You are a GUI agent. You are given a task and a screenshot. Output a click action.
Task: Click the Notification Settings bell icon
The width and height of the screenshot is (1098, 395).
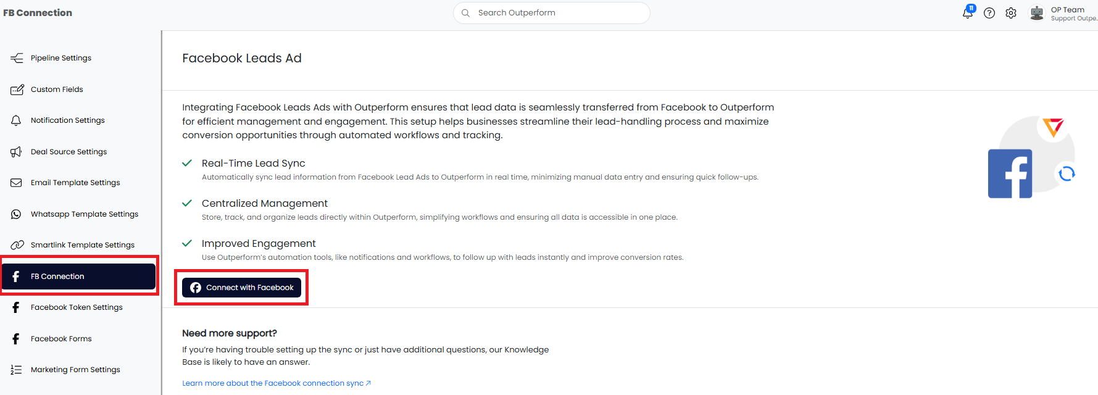tap(17, 120)
